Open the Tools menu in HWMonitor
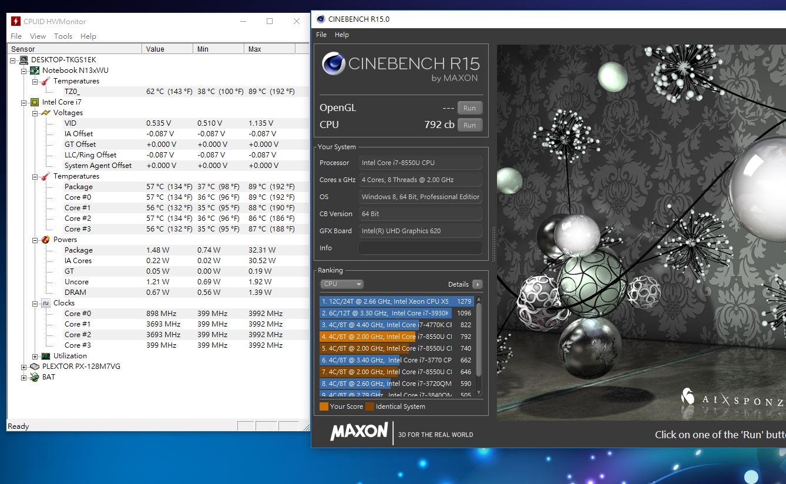This screenshot has width=786, height=484. [x=63, y=36]
